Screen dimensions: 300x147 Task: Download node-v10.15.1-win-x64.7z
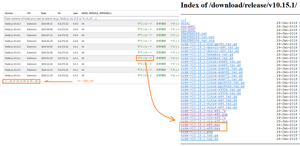coord(203,111)
